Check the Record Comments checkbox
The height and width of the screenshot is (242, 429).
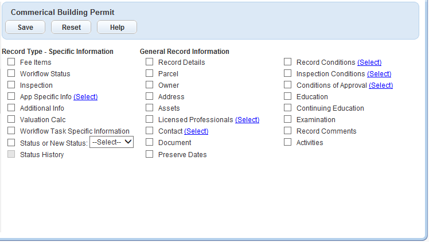[288, 131]
